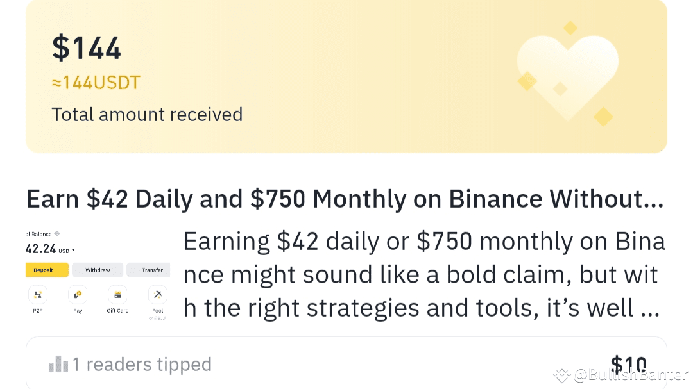Open the "Earn $42 Daily" article title
Screen dimensions: 693x389
click(345, 200)
